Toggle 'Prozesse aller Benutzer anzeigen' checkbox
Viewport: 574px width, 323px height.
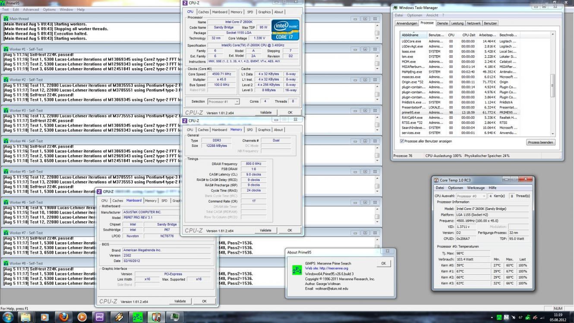coord(402,141)
